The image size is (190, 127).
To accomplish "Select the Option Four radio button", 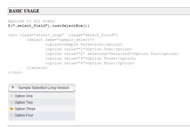I will point(11,115).
